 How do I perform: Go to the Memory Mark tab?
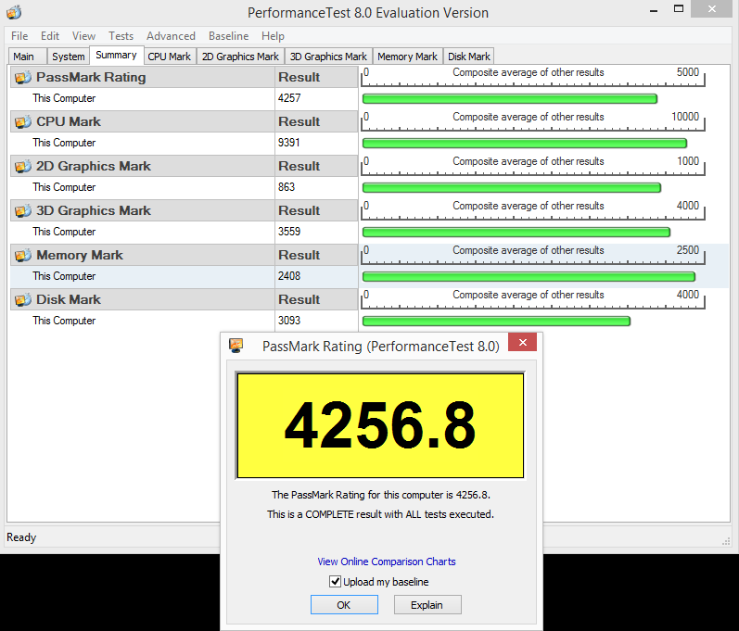[408, 57]
